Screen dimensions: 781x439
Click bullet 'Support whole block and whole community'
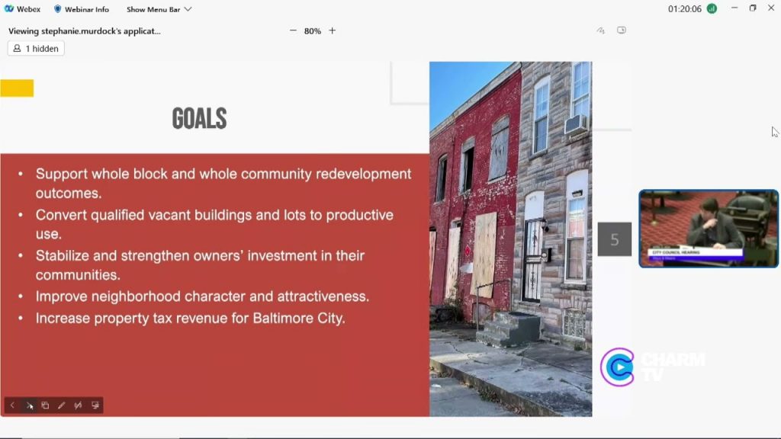click(223, 183)
